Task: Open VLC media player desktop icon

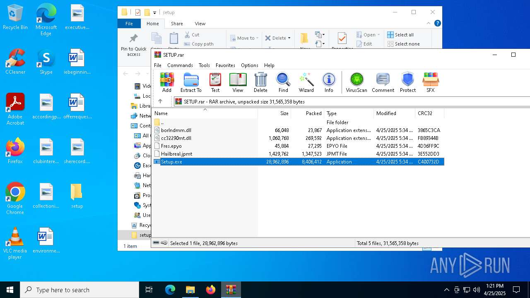Action: [x=15, y=243]
